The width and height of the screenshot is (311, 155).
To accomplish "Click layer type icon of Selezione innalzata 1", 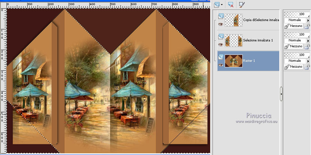I will 221,37.
